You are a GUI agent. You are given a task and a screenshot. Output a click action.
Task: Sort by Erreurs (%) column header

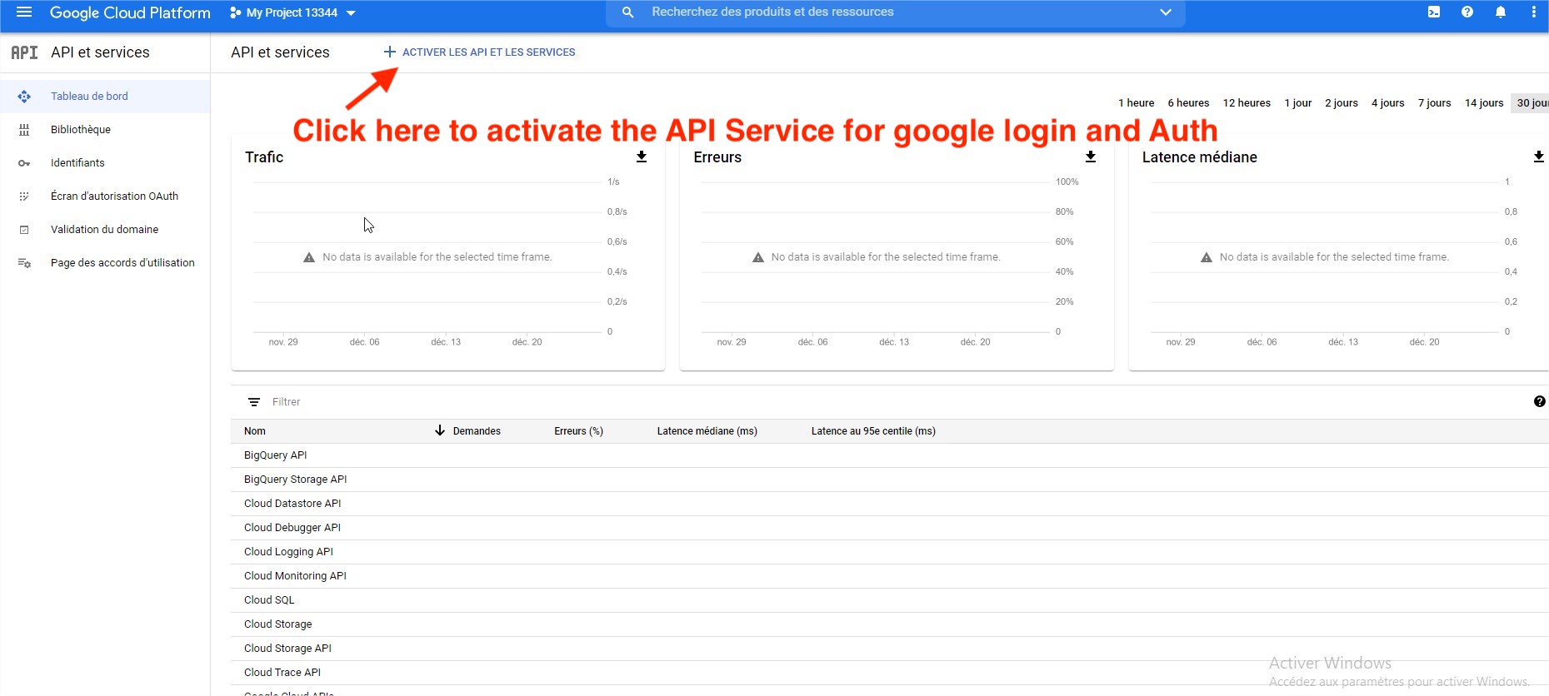[578, 431]
